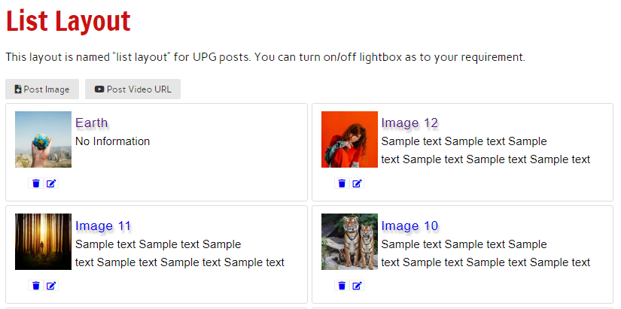Open edit icon for Image 11

coord(51,286)
